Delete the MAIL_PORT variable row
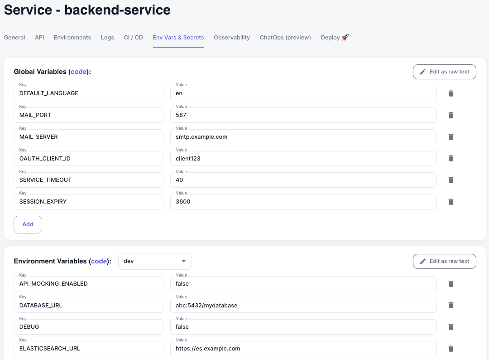Viewport: 489px width, 360px height. [x=451, y=115]
